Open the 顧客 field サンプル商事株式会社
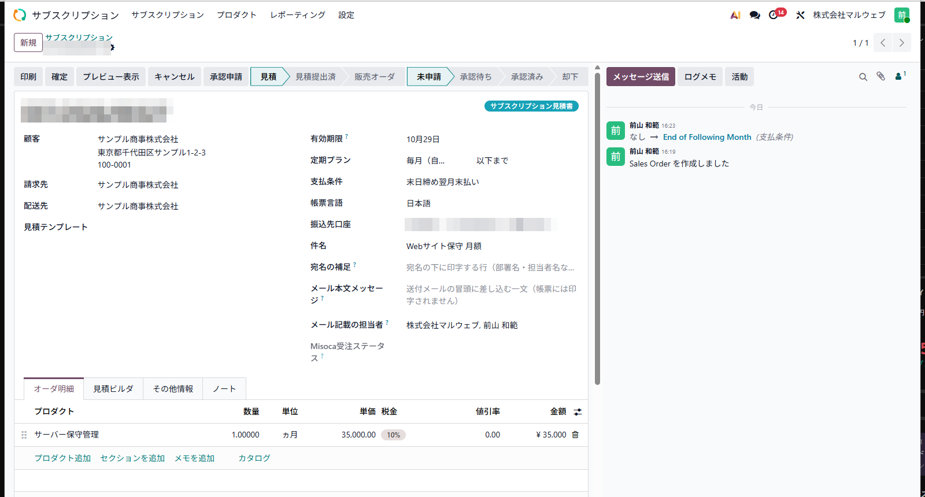This screenshot has height=497, width=925. coord(138,139)
